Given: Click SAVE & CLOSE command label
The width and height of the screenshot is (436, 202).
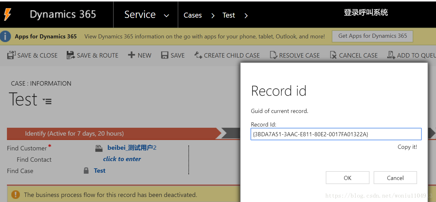Looking at the screenshot, I should coord(37,55).
